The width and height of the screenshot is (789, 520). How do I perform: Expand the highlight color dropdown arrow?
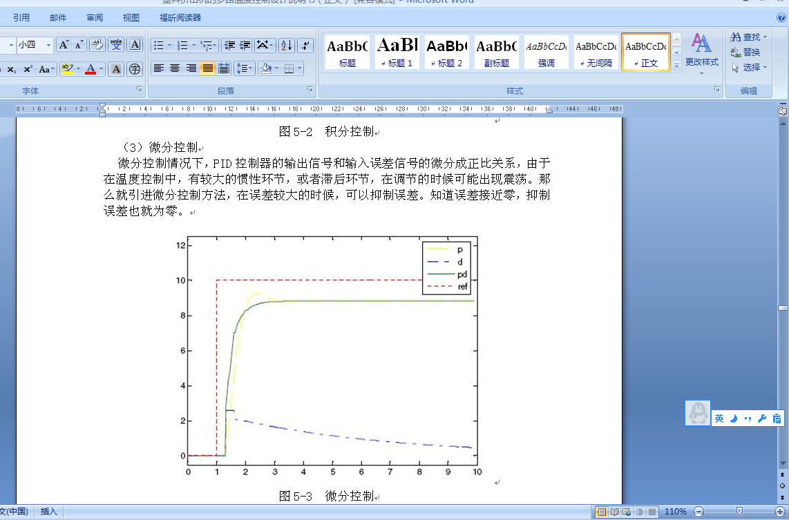click(78, 69)
